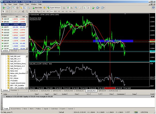The image size is (156, 114).
Task: Click the Profit column header in Terminal
Action: (x=146, y=94)
